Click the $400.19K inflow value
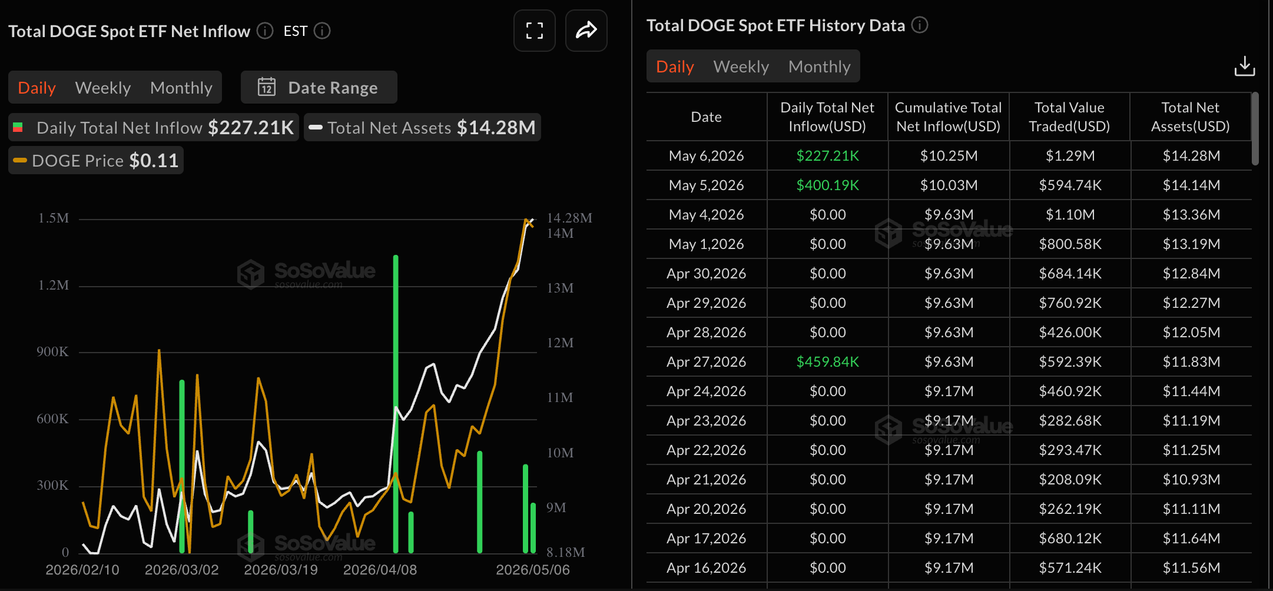 click(827, 185)
